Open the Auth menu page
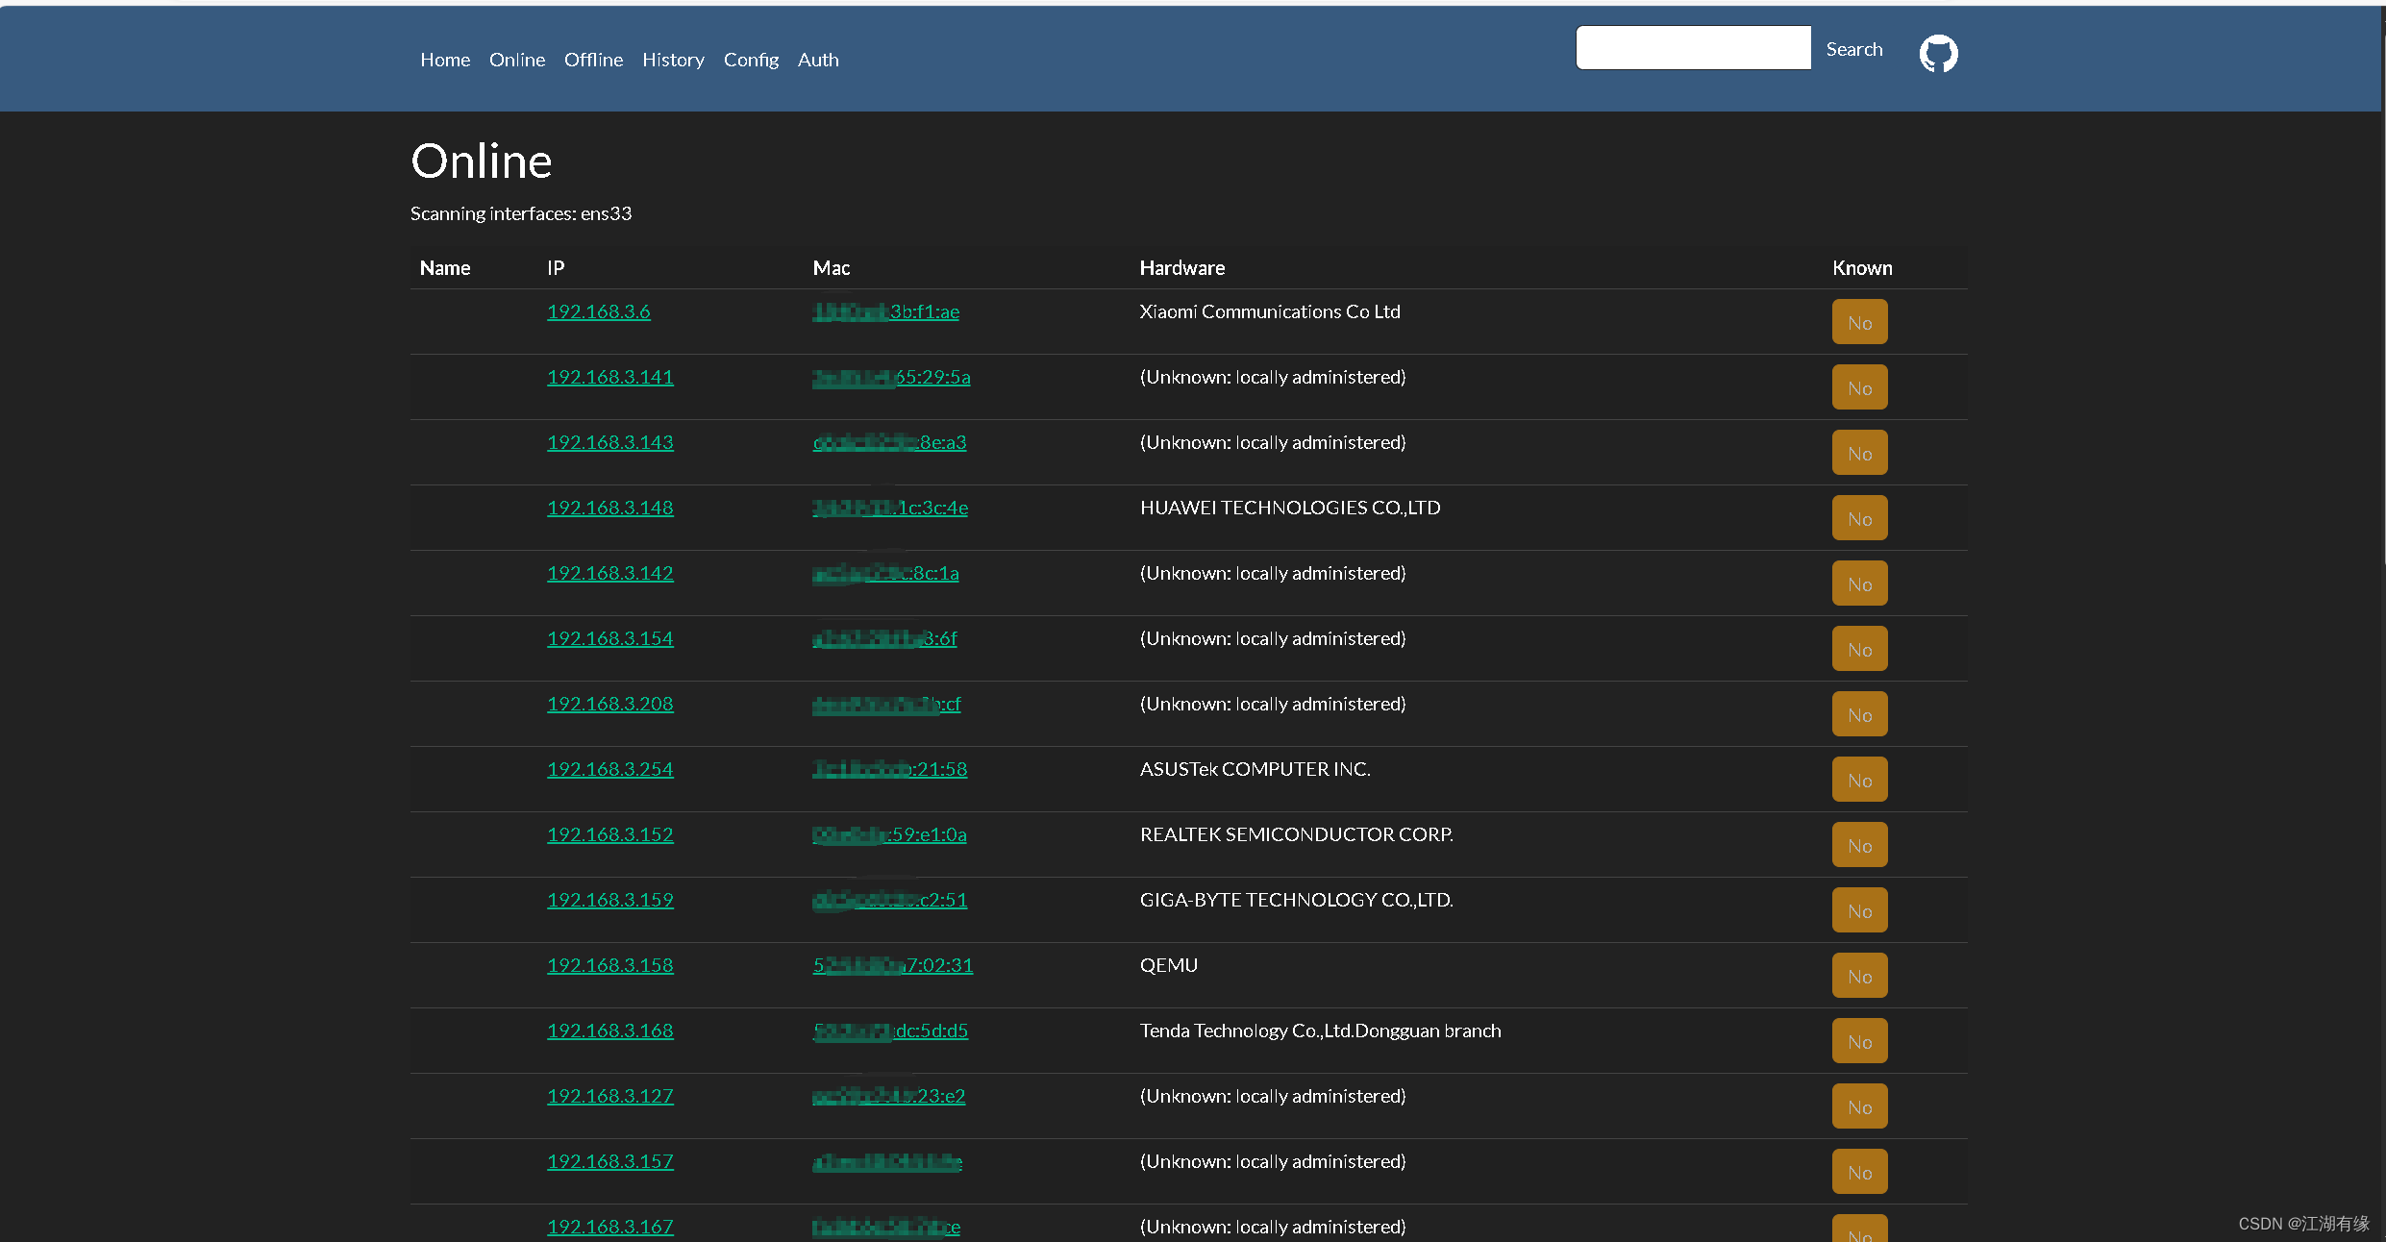The height and width of the screenshot is (1242, 2386). click(x=818, y=60)
